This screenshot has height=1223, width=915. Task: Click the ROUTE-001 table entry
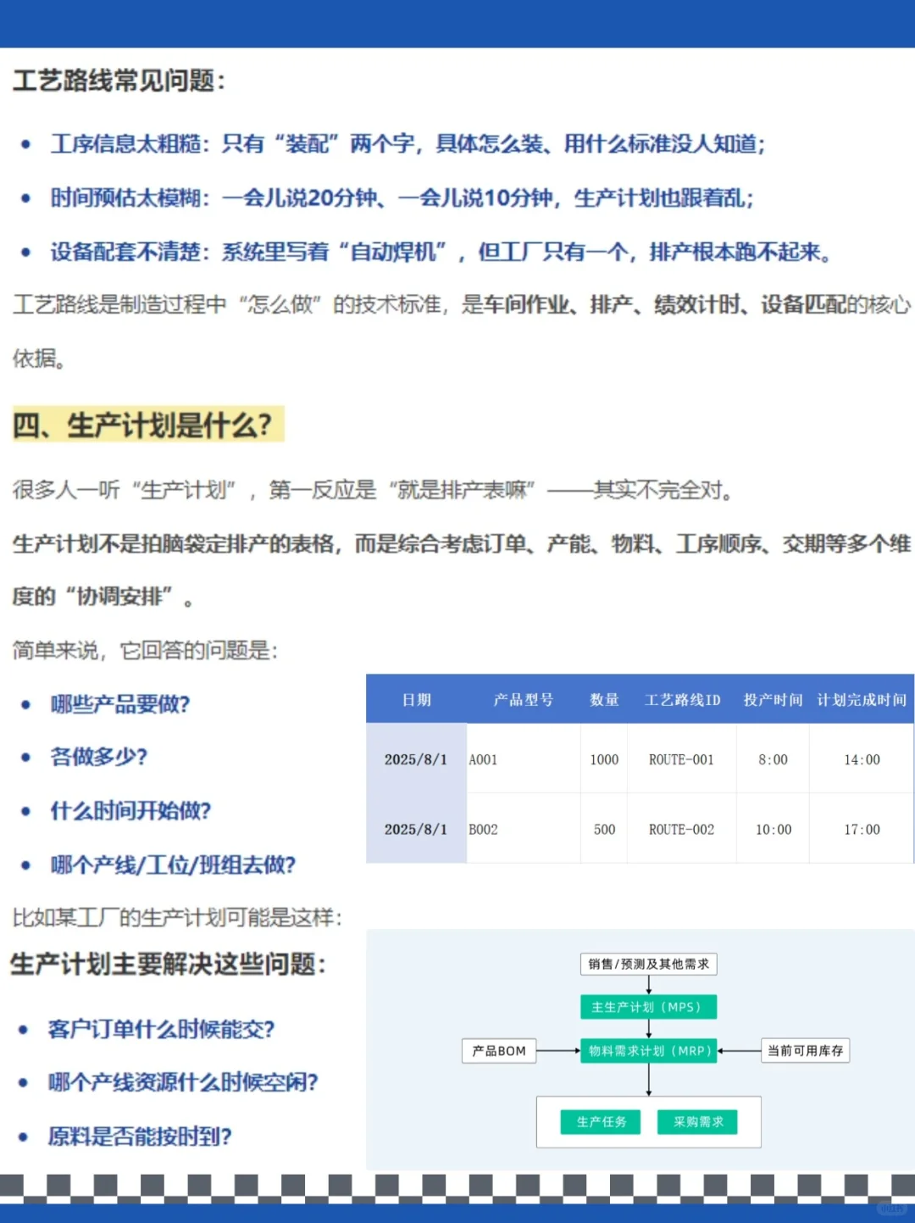(x=681, y=759)
